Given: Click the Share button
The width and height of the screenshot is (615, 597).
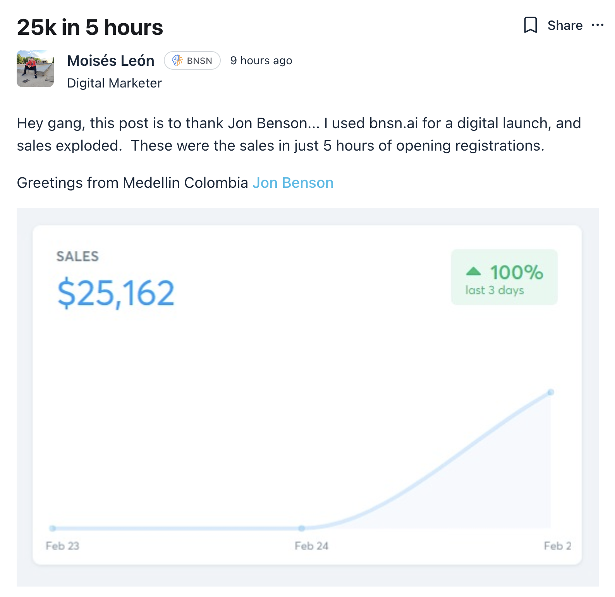Looking at the screenshot, I should click(x=565, y=26).
